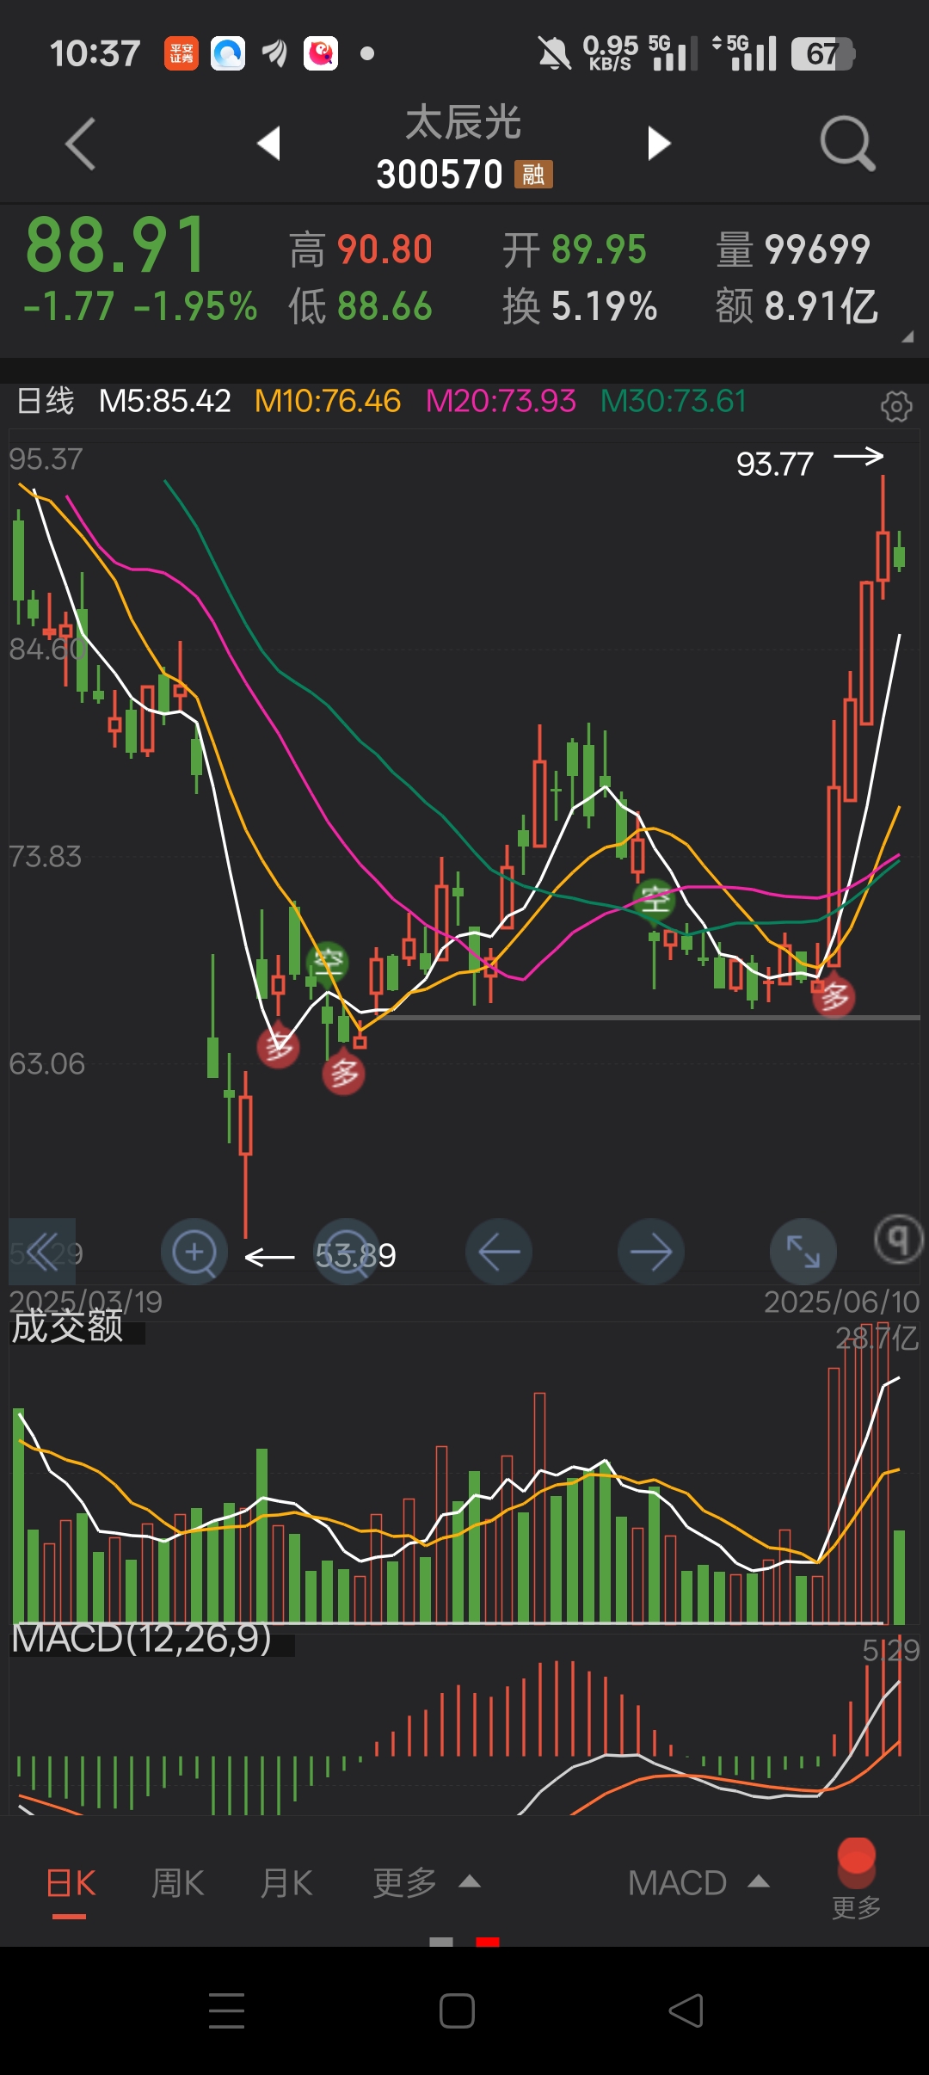Tap the 成交额 sub-chart label

(x=67, y=1327)
